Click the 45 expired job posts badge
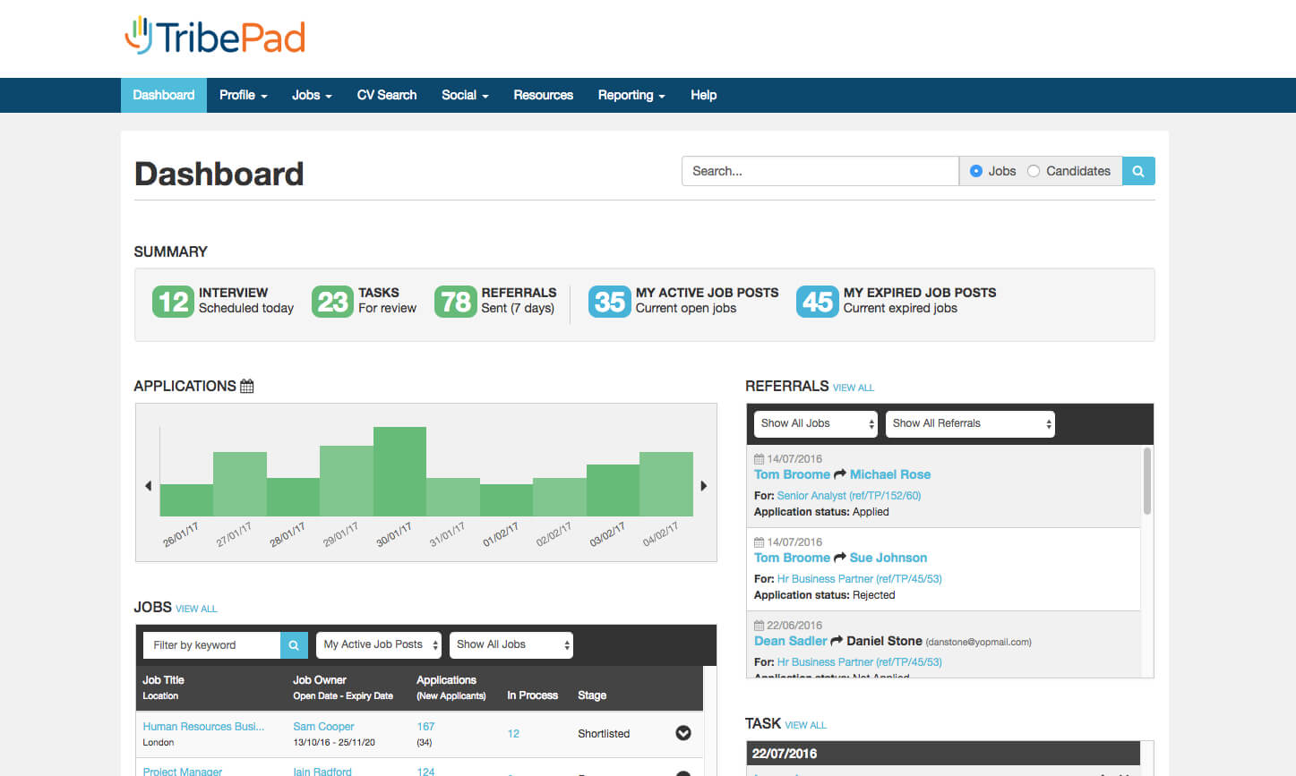 (x=817, y=302)
